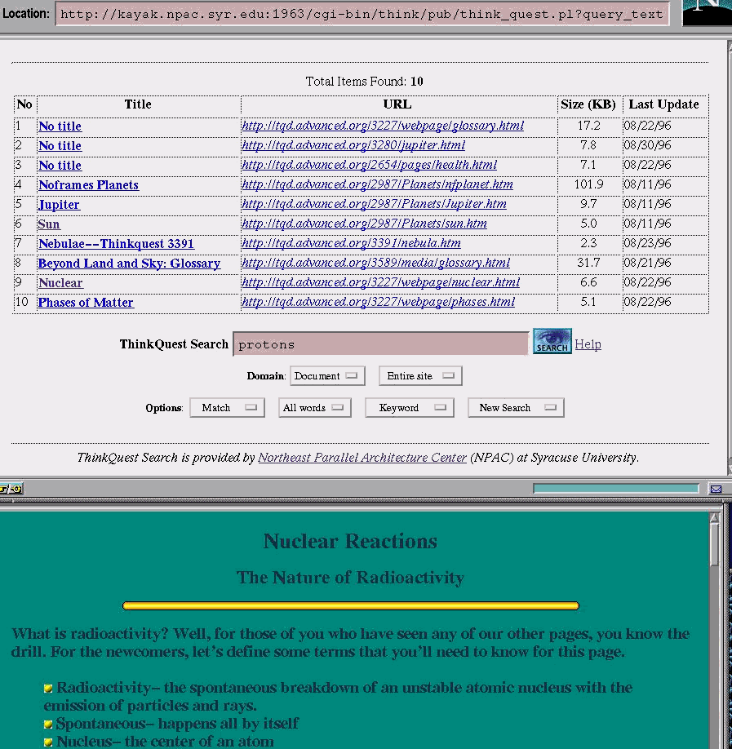Open the Planets/sun.htm URL link
732x749 pixels.
click(x=365, y=224)
